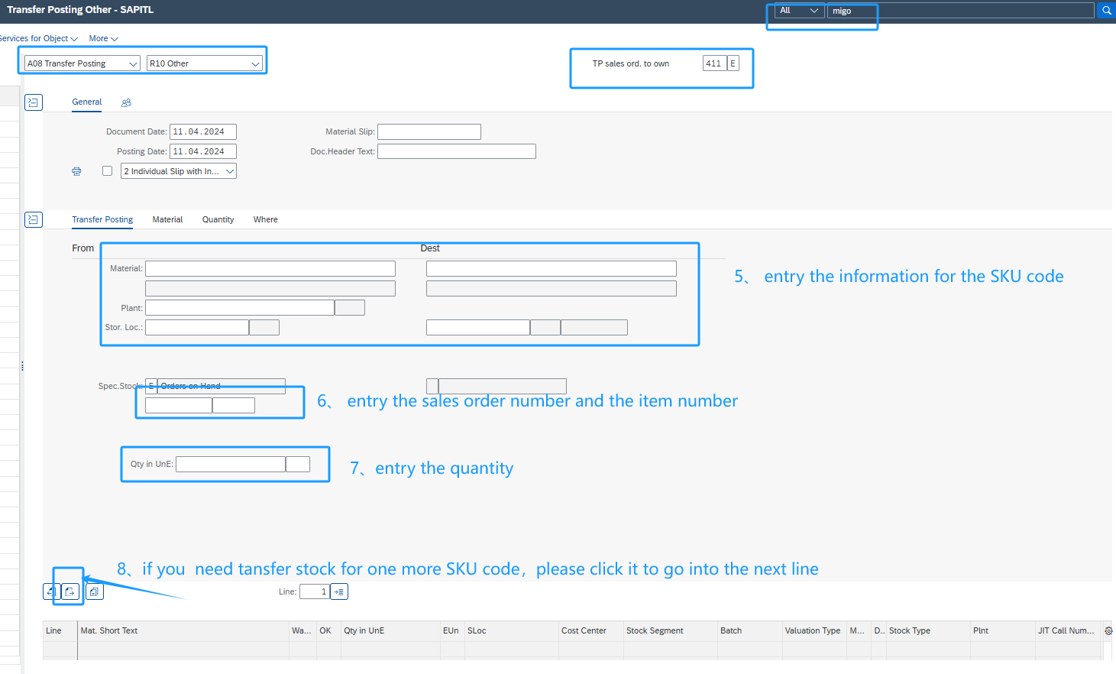Open the partner people icon tab next to General
Image resolution: width=1116 pixels, height=674 pixels.
tap(126, 102)
